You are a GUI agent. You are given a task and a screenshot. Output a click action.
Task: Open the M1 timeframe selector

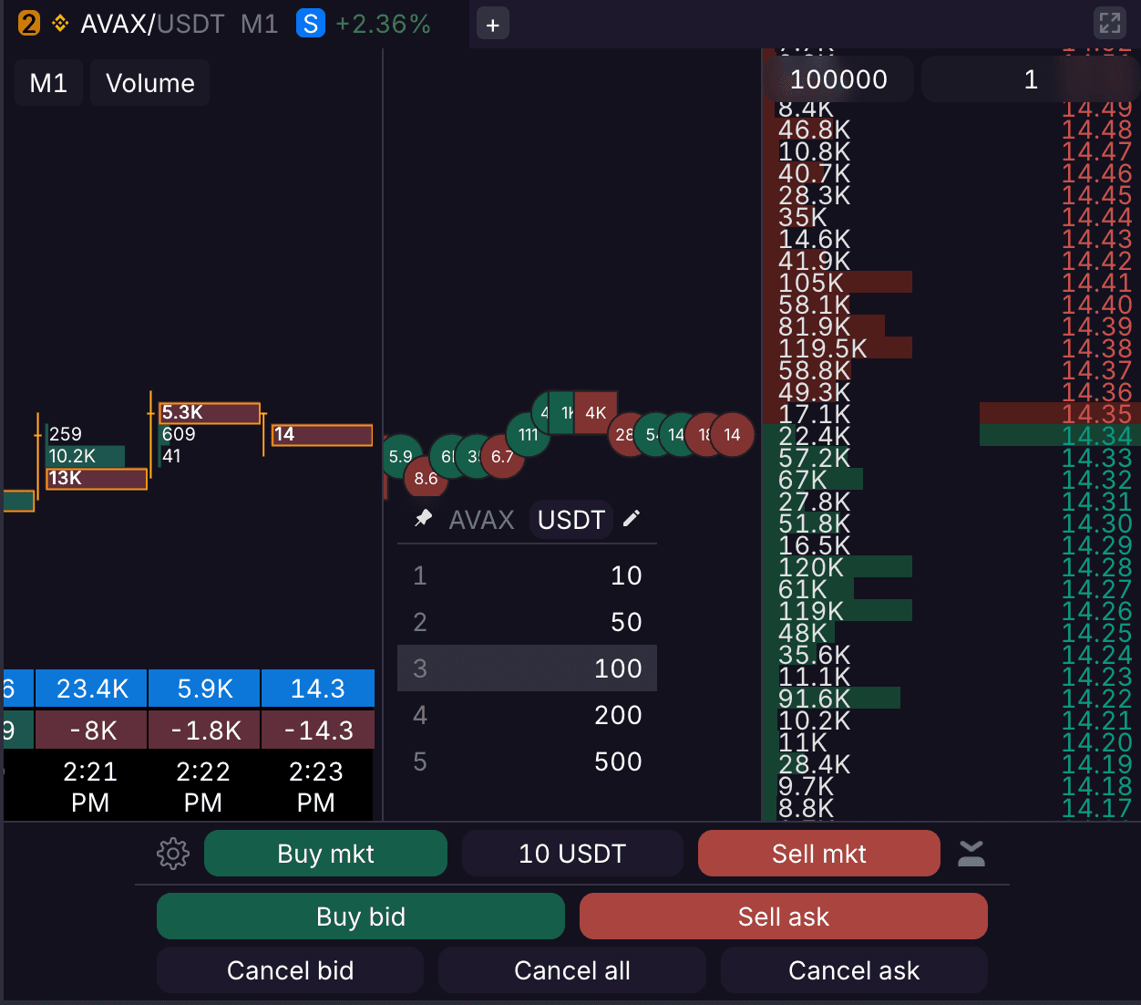(48, 82)
